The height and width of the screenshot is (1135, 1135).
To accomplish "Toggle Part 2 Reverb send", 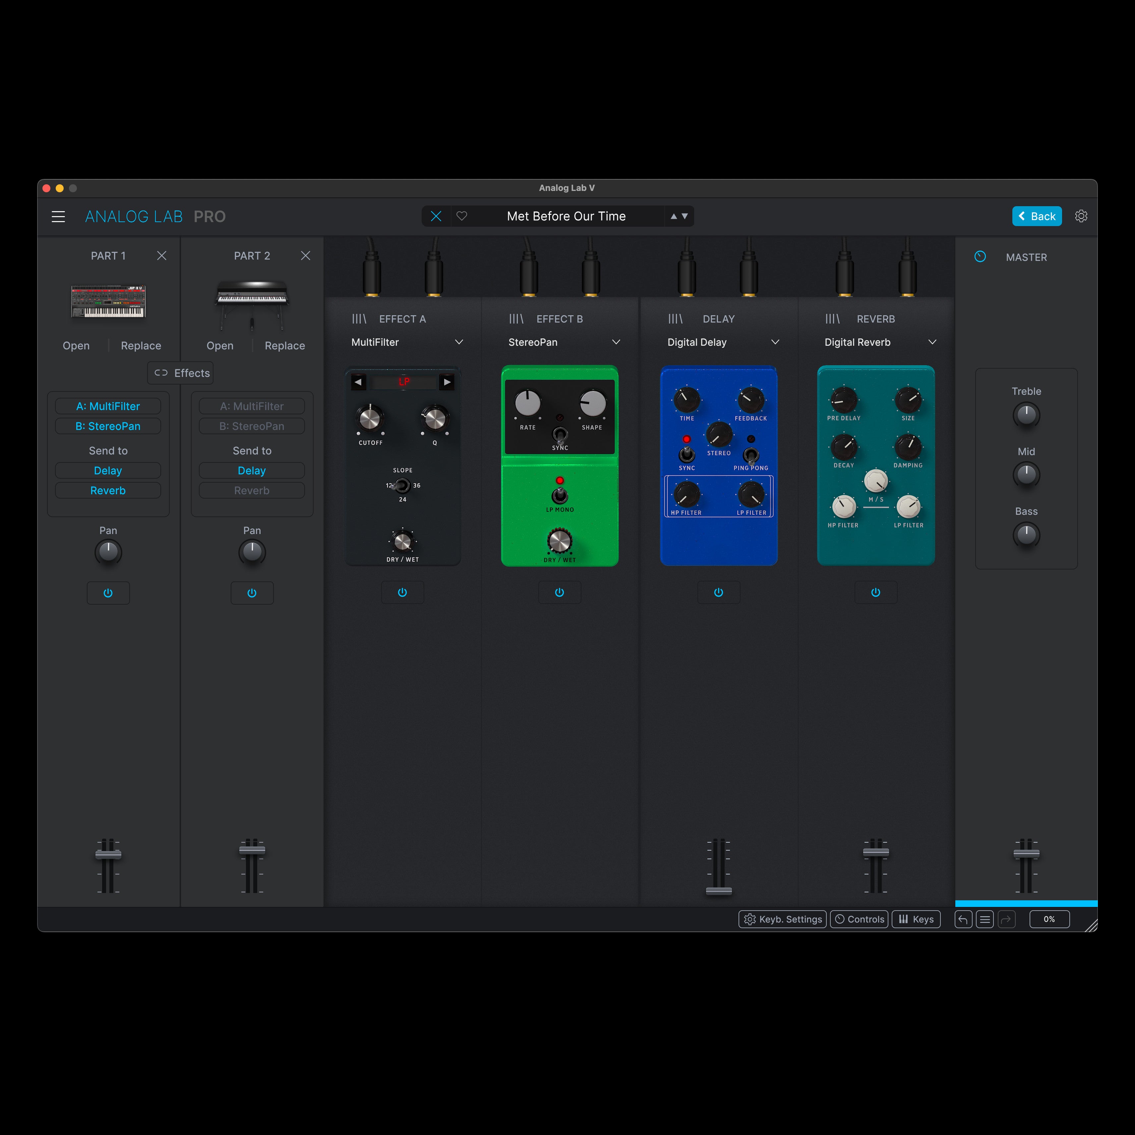I will [x=252, y=491].
